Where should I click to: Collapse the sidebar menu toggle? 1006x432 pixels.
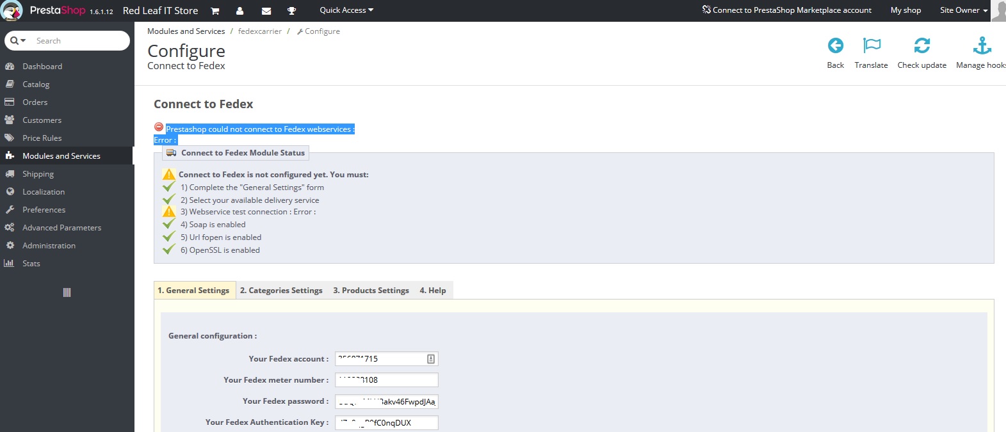[x=67, y=292]
